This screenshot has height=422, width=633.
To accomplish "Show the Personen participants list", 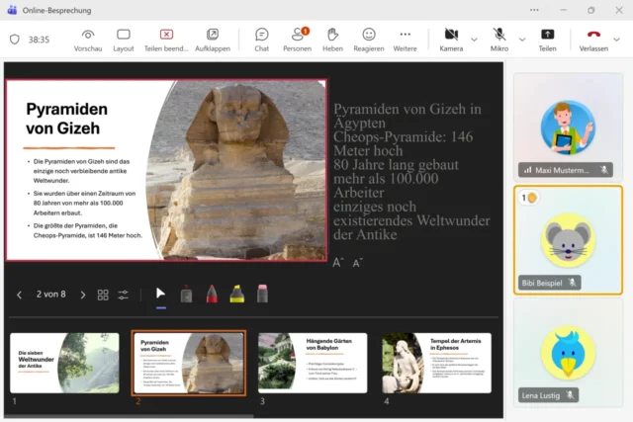I will coord(298,41).
